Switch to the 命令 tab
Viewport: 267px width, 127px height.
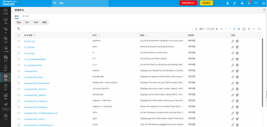point(16,16)
